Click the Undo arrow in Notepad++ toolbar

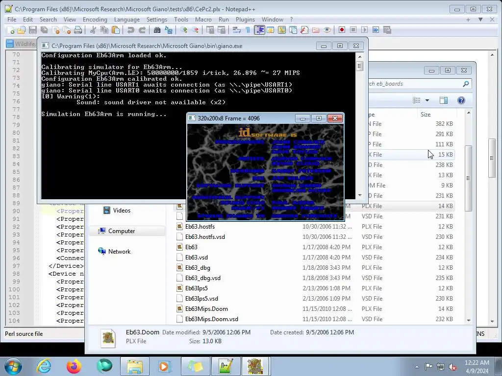coord(130,30)
